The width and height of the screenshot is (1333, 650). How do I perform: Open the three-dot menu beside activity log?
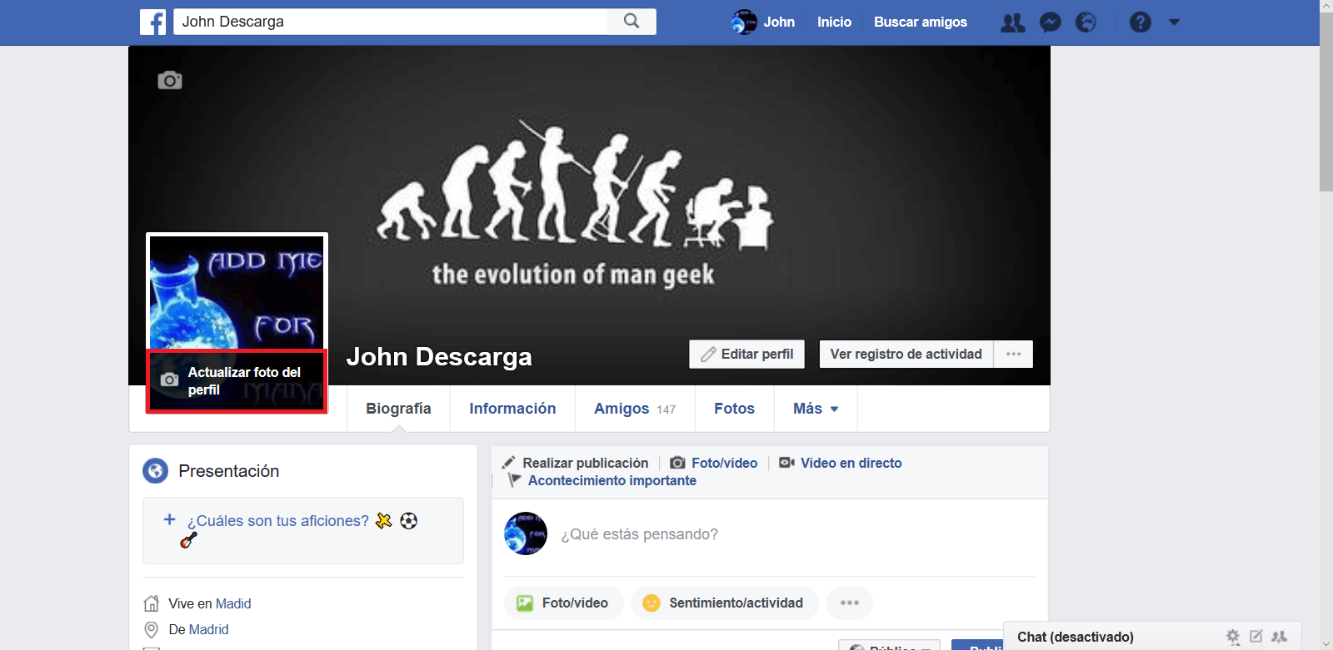(1013, 354)
